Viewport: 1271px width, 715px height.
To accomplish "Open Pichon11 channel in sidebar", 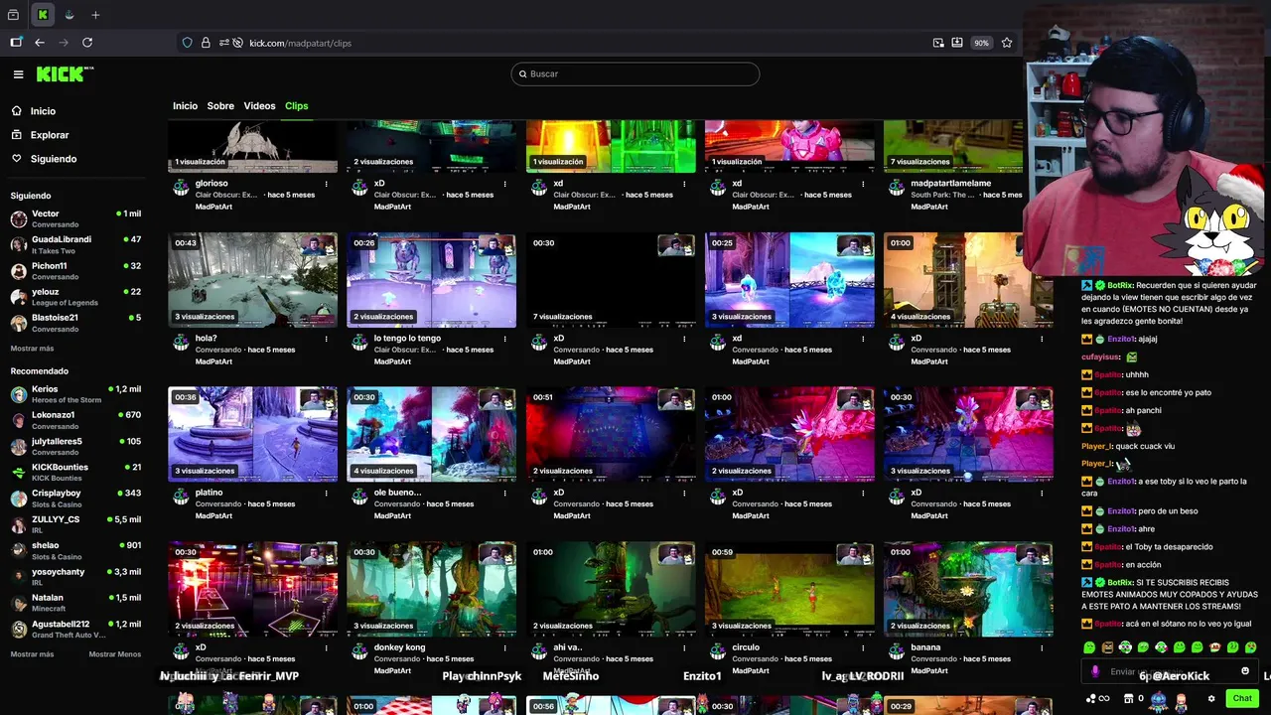I will 75,270.
